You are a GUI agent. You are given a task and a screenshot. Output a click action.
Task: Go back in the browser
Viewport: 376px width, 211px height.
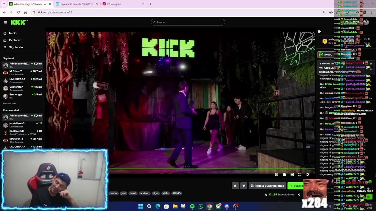tap(4, 12)
